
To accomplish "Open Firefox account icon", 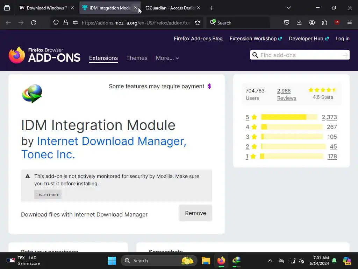I will (312, 22).
